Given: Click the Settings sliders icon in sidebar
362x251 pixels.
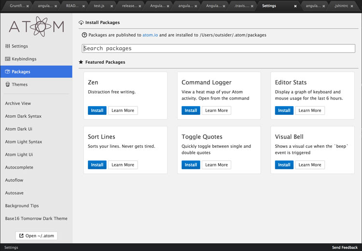Looking at the screenshot, I should (7, 46).
